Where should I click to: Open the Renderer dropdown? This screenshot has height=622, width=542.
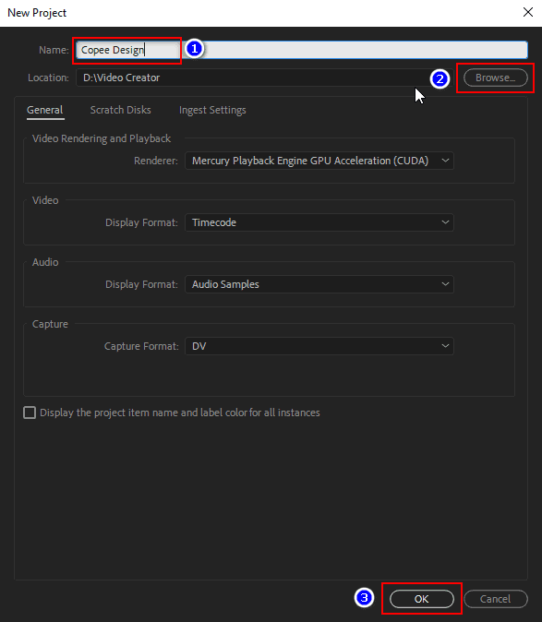tap(319, 161)
